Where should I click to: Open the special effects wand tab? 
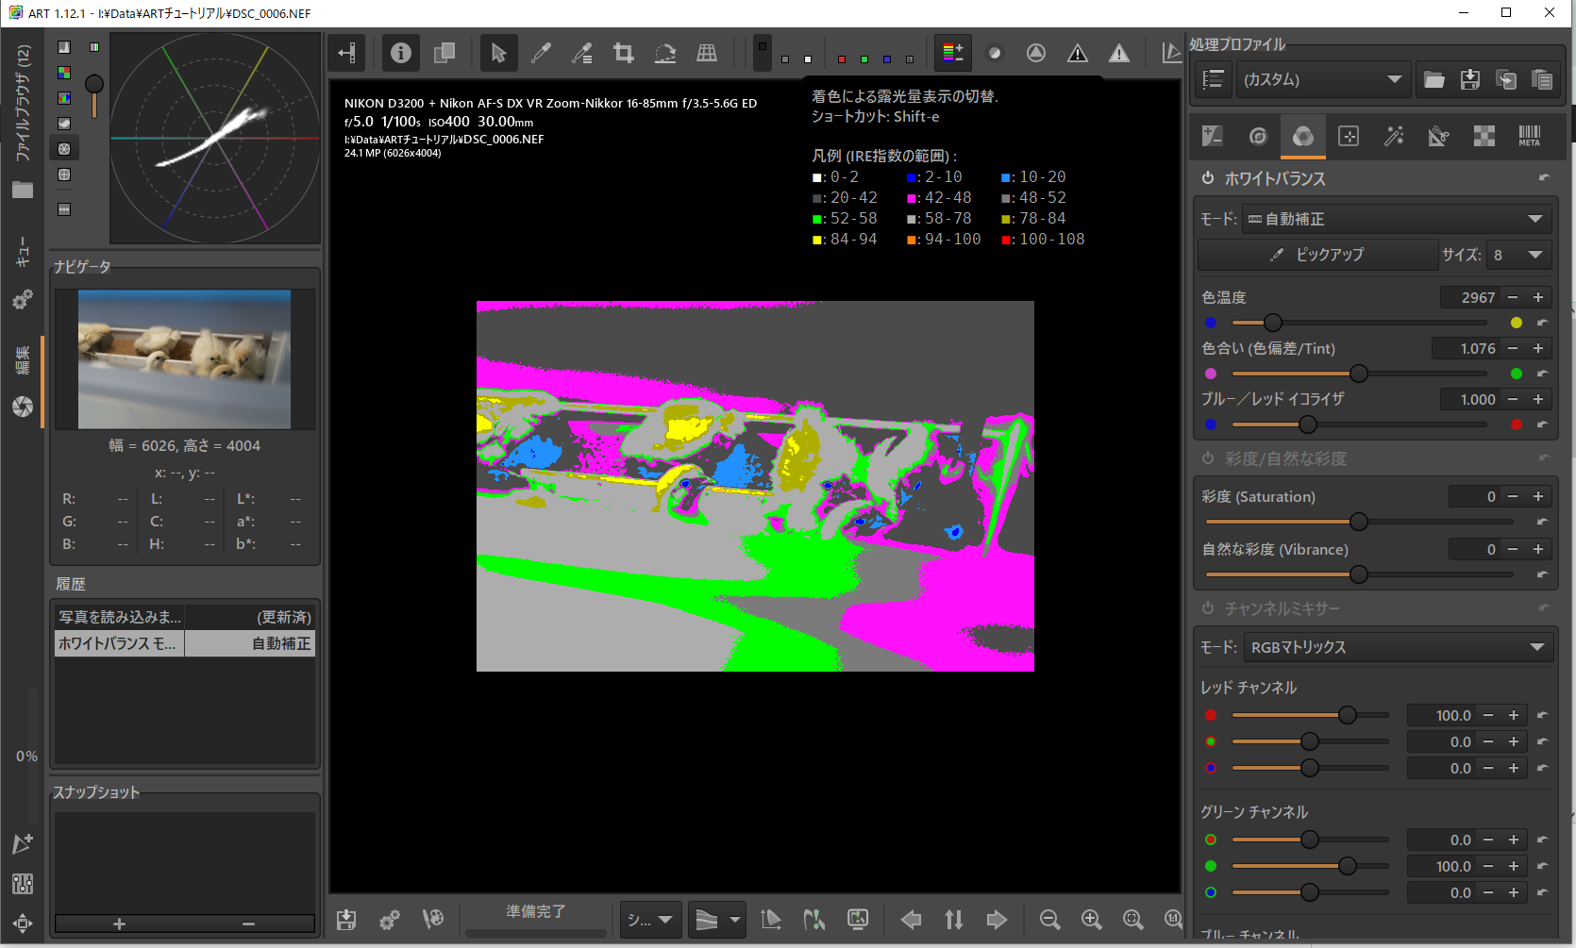(x=1394, y=136)
